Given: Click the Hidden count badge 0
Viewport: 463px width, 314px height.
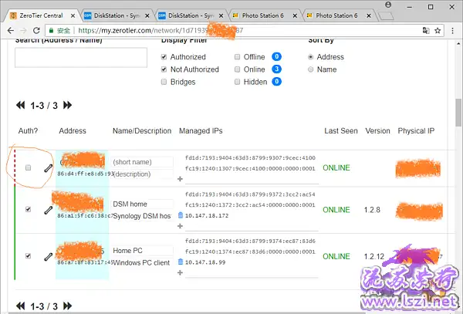Looking at the screenshot, I should click(276, 82).
